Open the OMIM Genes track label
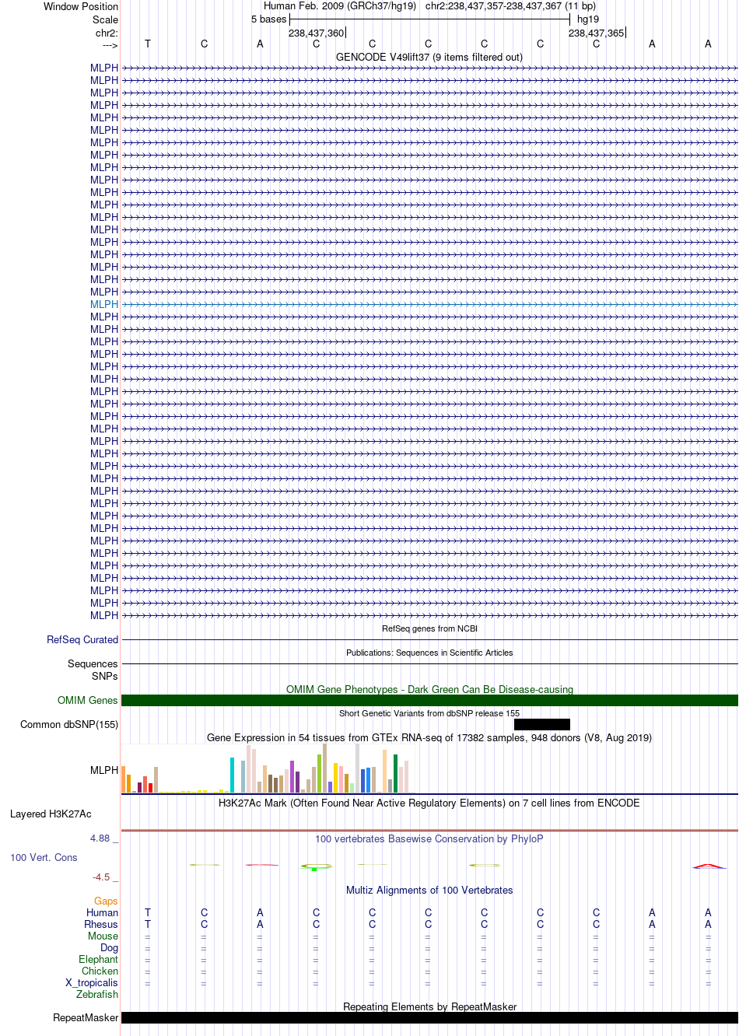Viewport: 739px width, 1036px height. (x=88, y=701)
